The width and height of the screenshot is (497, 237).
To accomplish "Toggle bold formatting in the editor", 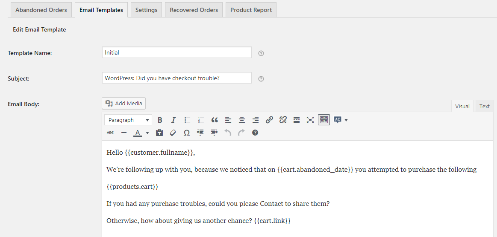I will pyautogui.click(x=160, y=120).
